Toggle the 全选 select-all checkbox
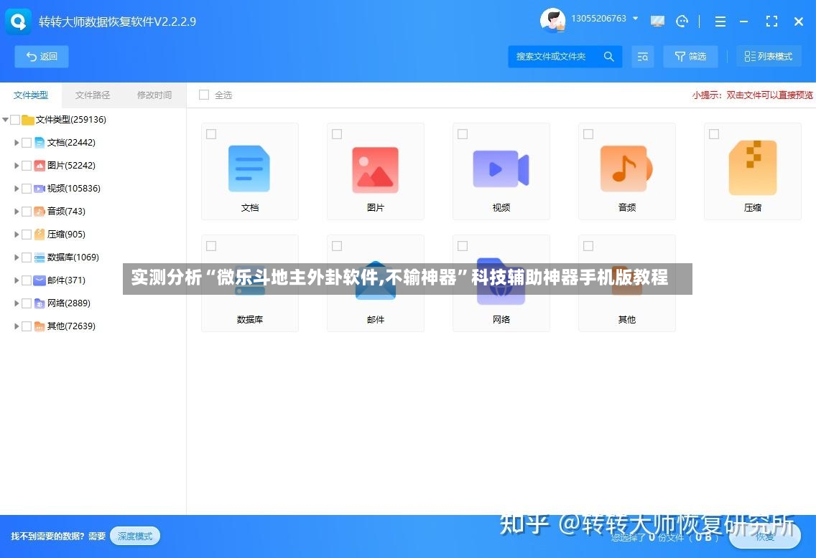Viewport: 816px width, 558px height. (204, 95)
